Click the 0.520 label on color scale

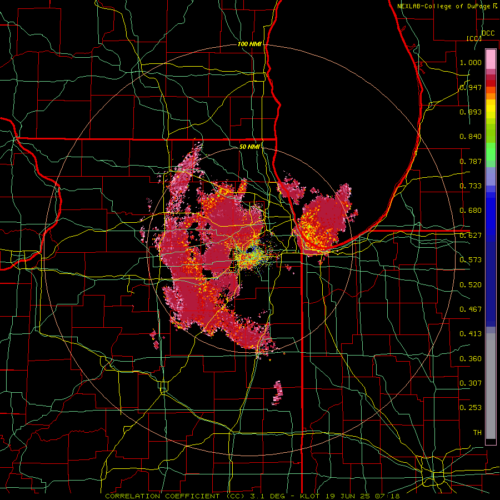pos(471,284)
